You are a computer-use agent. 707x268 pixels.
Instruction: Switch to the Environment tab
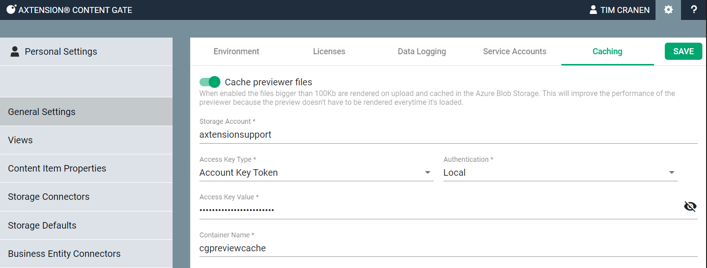(x=236, y=51)
